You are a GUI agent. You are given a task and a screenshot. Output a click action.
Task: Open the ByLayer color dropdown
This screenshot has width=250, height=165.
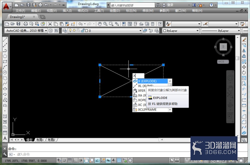(x=197, y=30)
